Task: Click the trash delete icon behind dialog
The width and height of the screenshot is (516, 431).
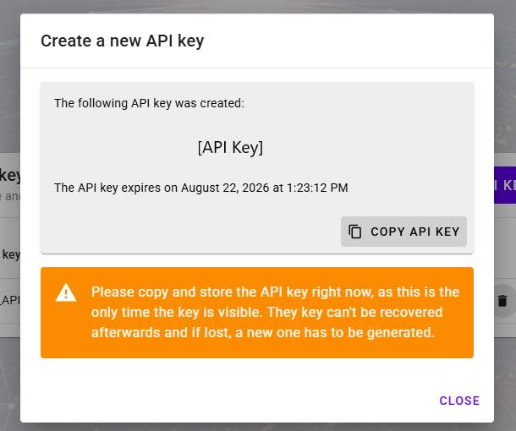Action: pyautogui.click(x=502, y=301)
